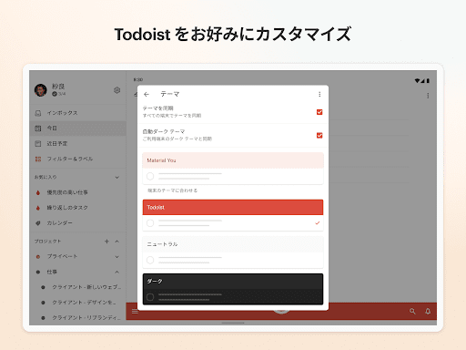Click the テーマ dialog title

coord(170,94)
